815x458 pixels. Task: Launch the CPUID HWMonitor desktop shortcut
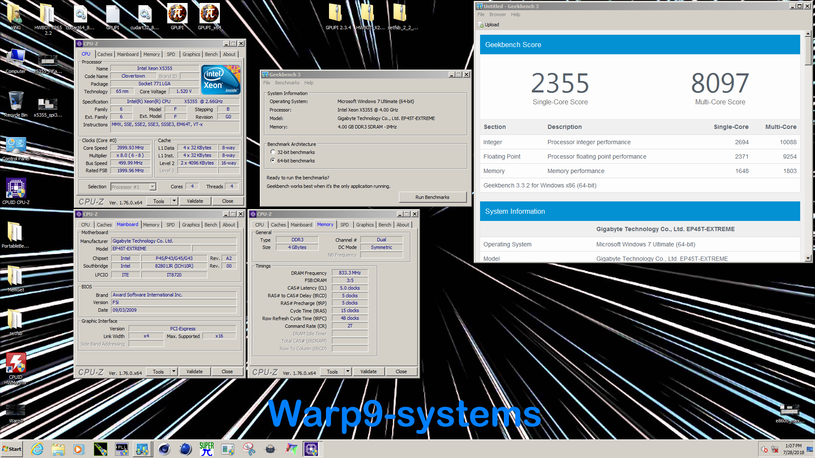click(x=16, y=369)
